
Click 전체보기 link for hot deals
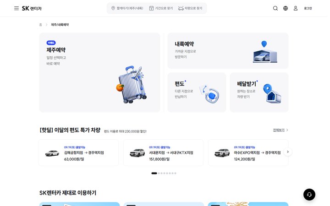click(x=279, y=130)
